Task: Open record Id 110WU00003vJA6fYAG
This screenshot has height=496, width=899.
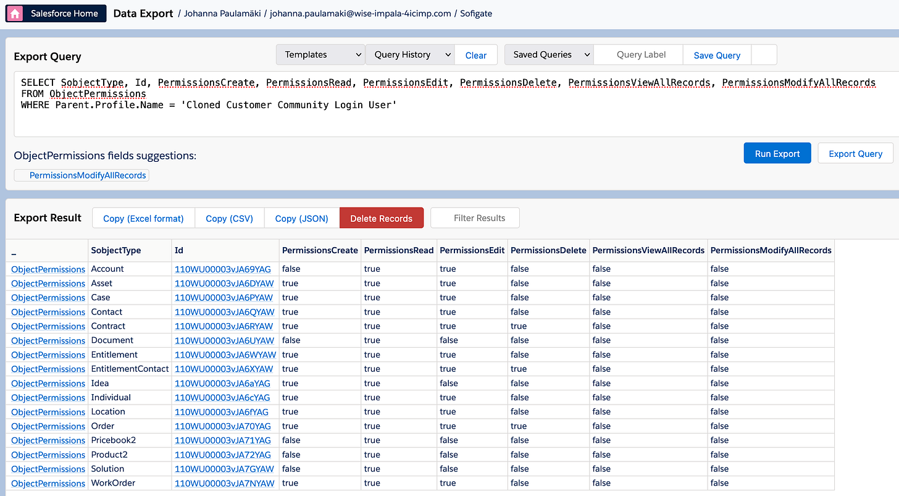Action: point(222,412)
